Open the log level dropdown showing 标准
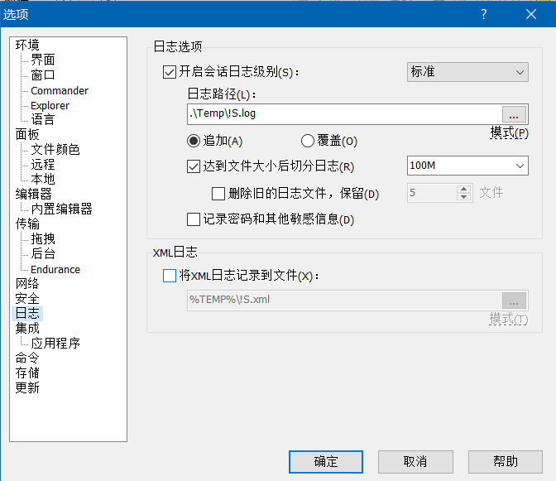 [467, 72]
